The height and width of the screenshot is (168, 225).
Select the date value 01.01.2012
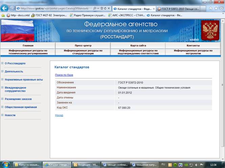click(x=125, y=92)
